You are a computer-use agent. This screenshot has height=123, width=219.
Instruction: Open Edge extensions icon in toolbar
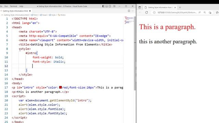pos(217,12)
